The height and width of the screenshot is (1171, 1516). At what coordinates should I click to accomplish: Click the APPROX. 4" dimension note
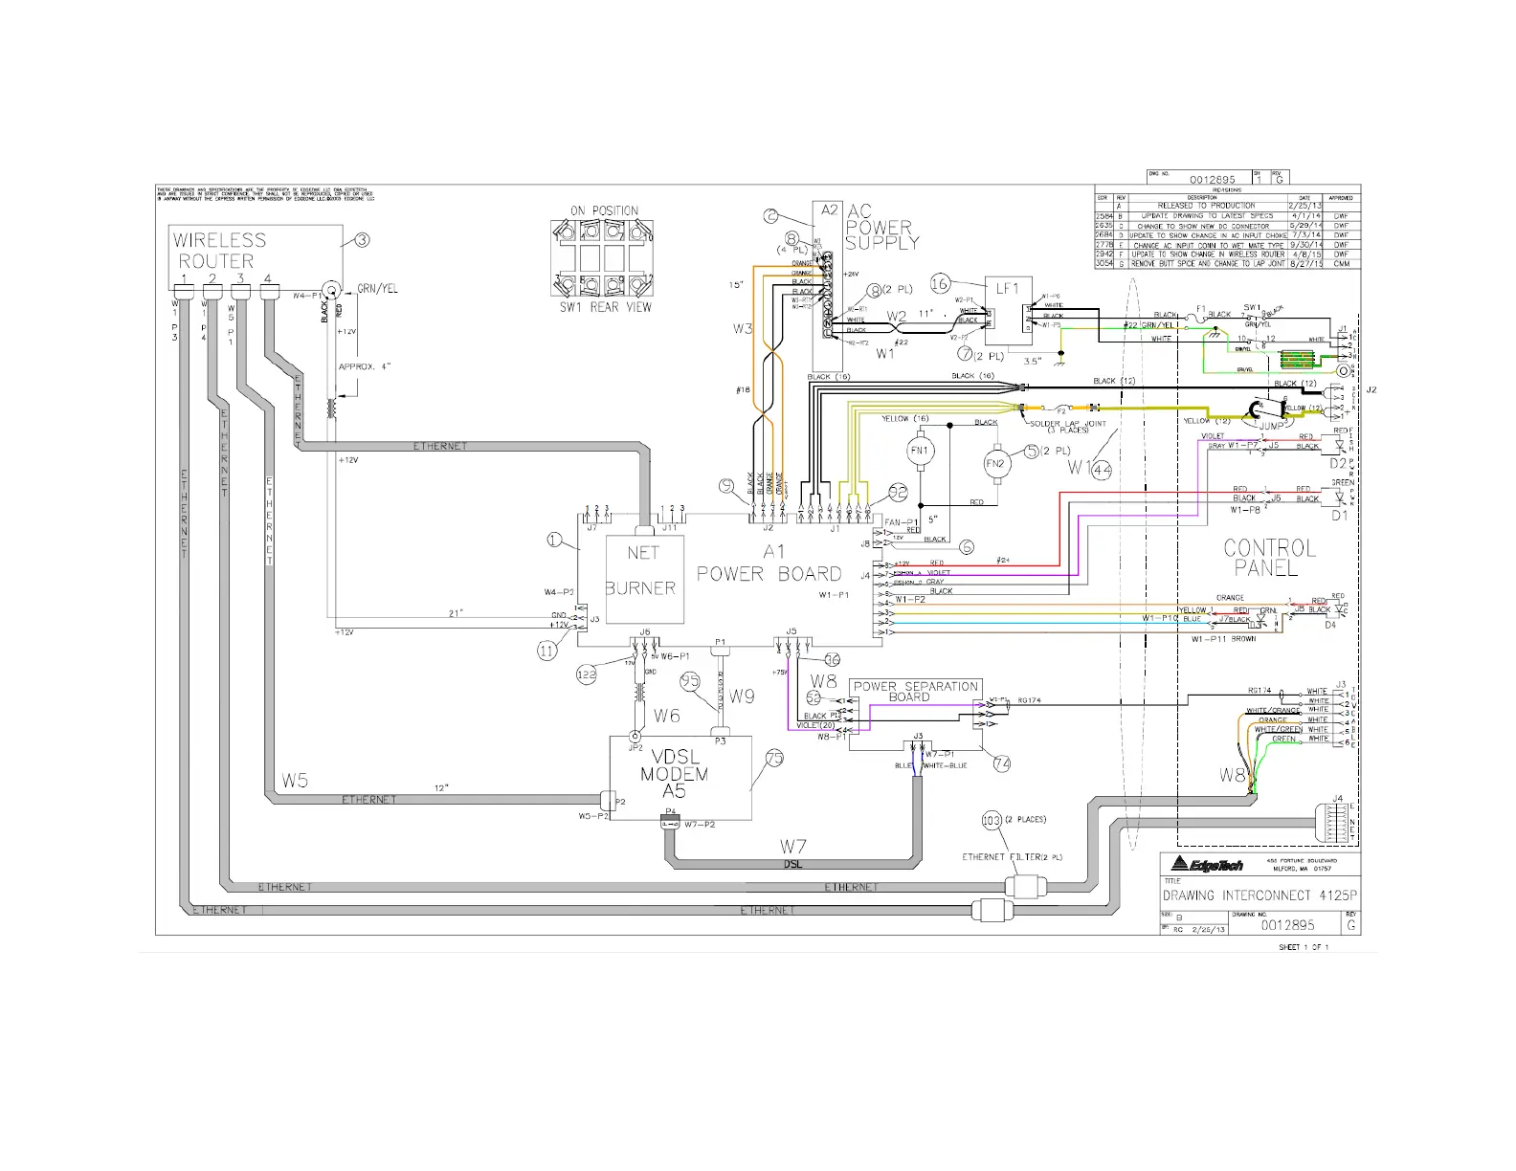tap(365, 366)
